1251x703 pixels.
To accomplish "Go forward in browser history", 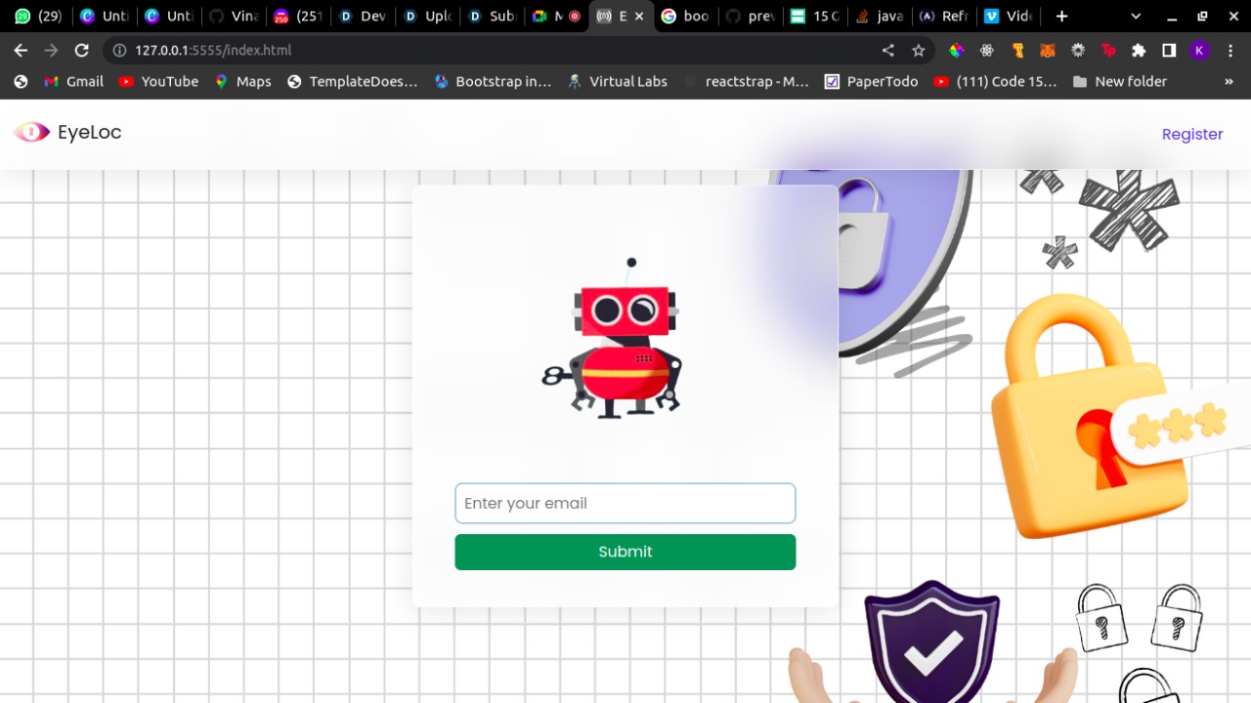I will (51, 50).
